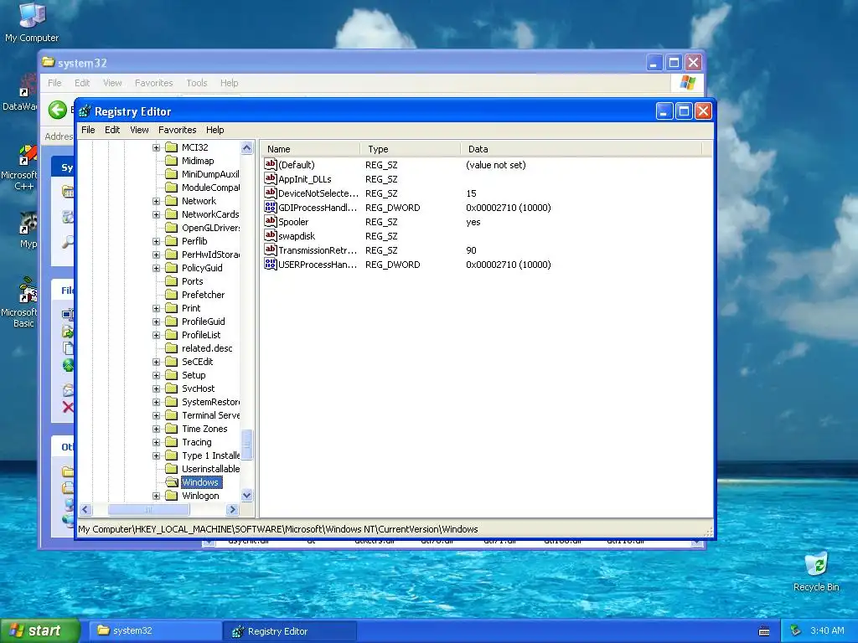Select the Winlogon key in the tree

[x=200, y=496]
